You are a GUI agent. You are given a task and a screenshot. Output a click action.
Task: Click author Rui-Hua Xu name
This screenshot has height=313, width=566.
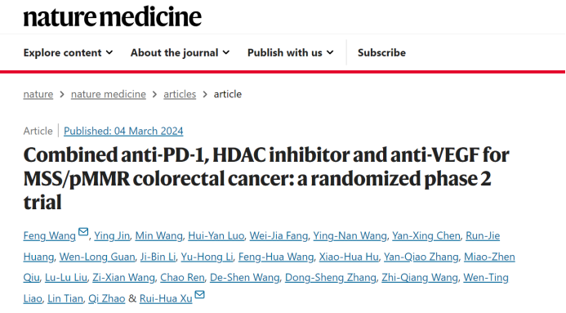click(166, 298)
